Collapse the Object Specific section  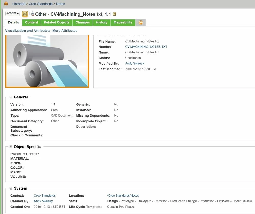(11, 147)
